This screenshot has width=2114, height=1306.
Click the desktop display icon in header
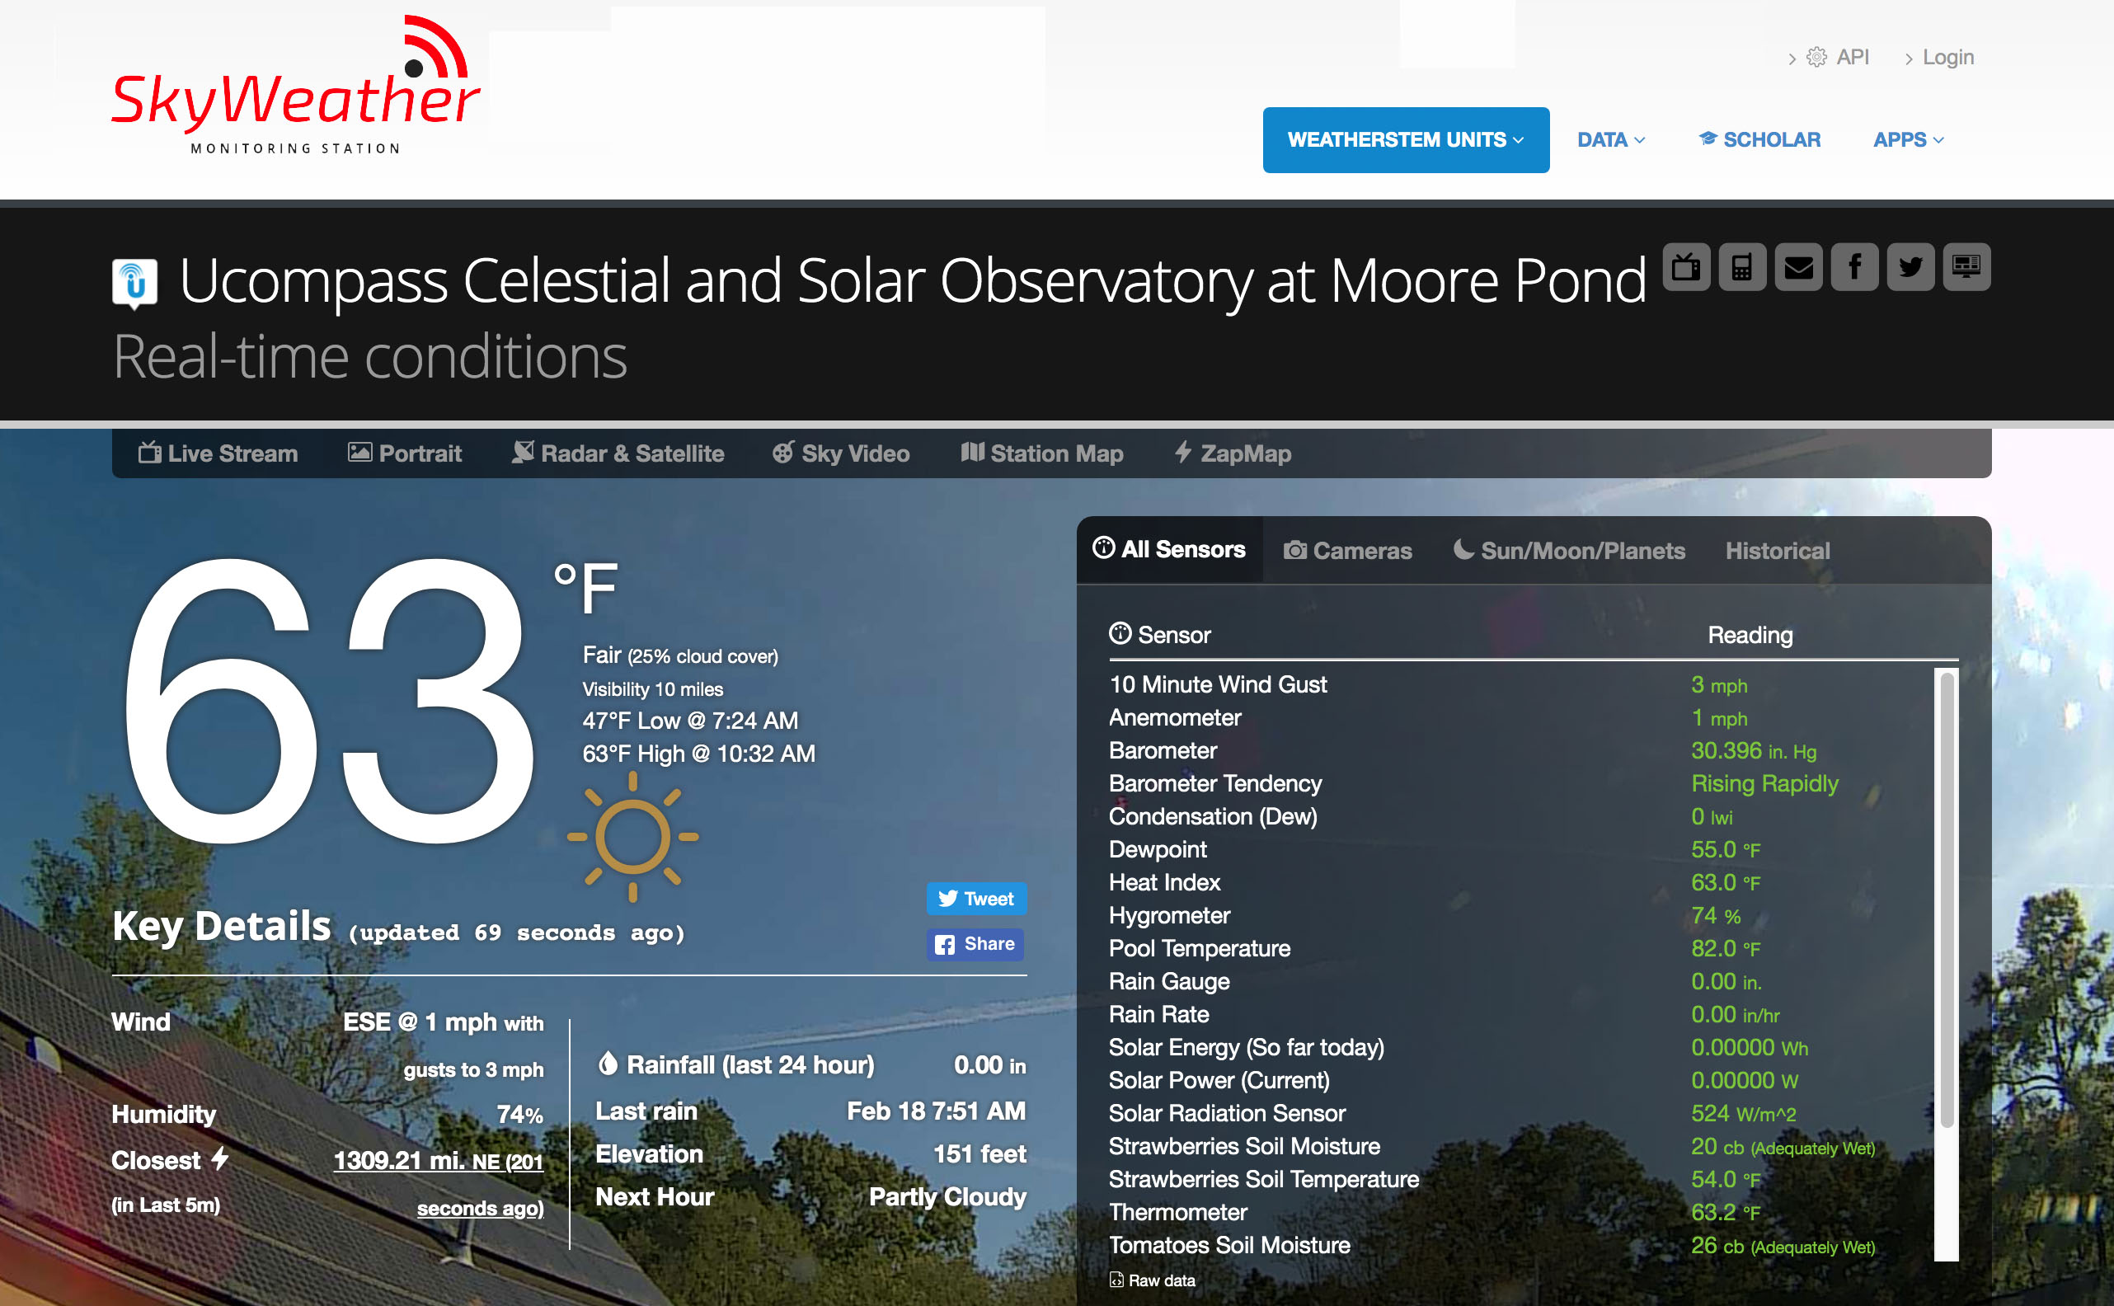click(1966, 267)
